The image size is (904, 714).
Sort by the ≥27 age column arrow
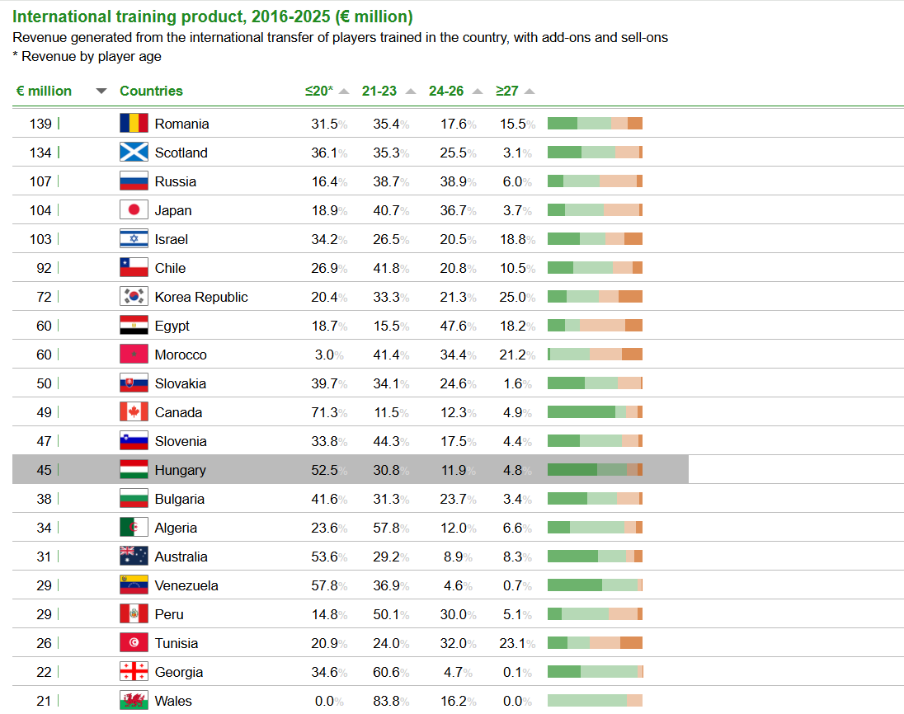(x=530, y=92)
